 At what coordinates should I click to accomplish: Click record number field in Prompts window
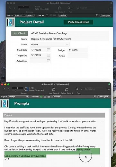click(18, 88)
